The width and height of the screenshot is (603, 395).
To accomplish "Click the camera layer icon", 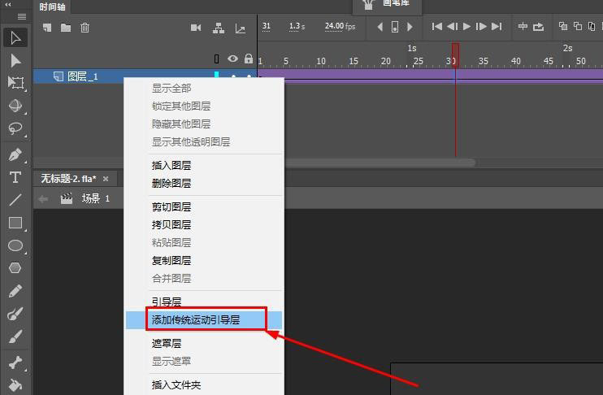I will click(x=196, y=28).
